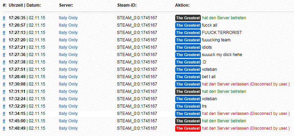The image size is (294, 136).
Task: Open Italy Only server in the 17:26:35 row
Action: pyautogui.click(x=68, y=18)
